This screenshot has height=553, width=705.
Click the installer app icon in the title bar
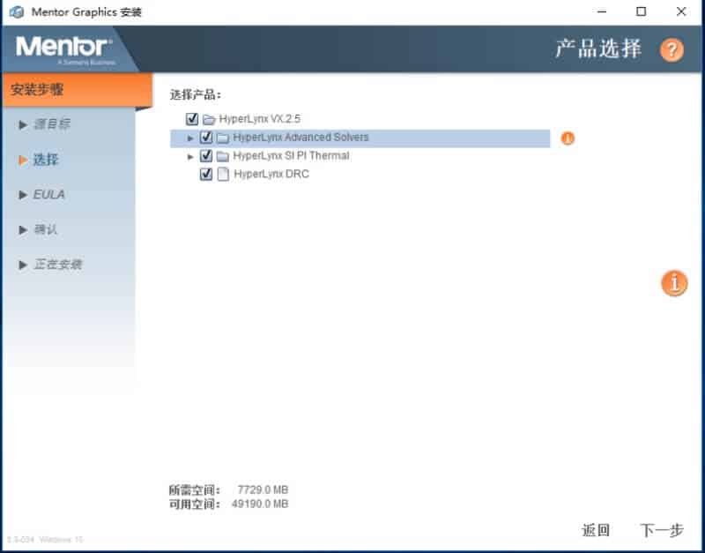click(x=17, y=12)
